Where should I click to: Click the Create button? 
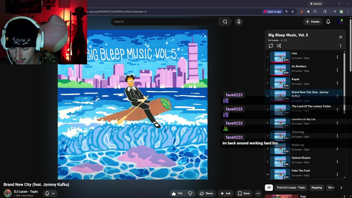313,22
